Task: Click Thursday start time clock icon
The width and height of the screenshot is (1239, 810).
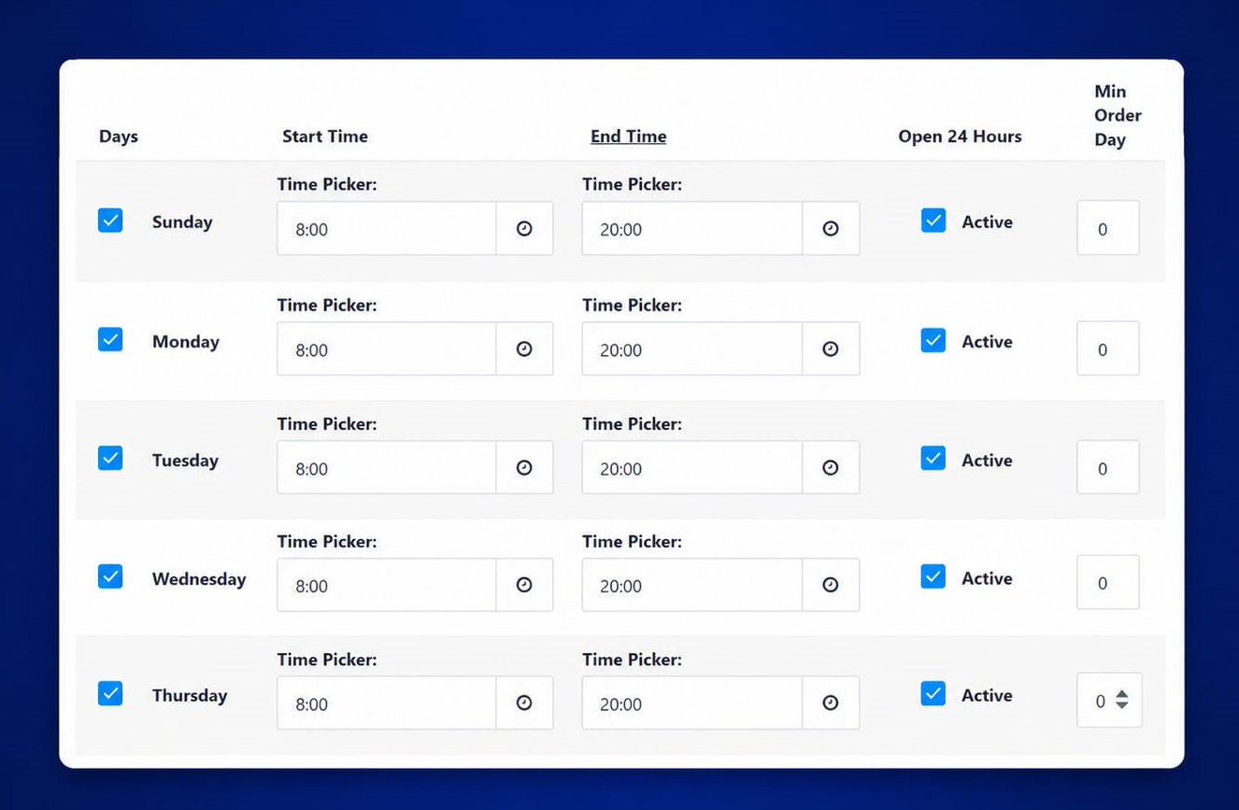Action: point(524,703)
